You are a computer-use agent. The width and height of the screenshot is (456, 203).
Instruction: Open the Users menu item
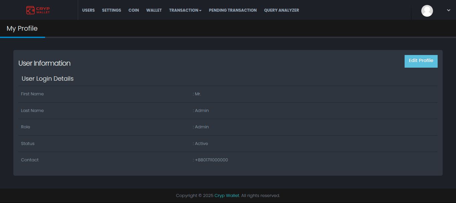coord(88,10)
